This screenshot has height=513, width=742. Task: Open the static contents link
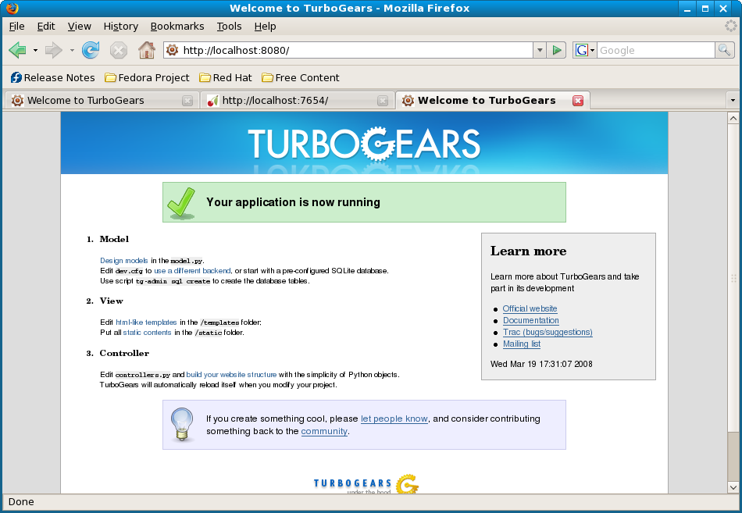(147, 332)
